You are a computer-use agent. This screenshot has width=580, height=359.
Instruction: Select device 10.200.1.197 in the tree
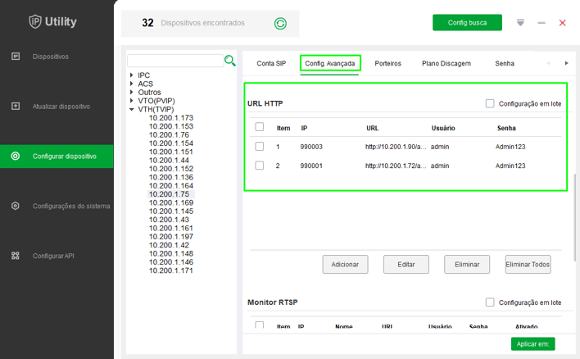(x=171, y=237)
